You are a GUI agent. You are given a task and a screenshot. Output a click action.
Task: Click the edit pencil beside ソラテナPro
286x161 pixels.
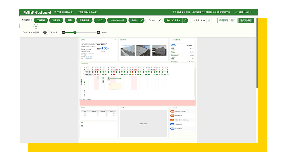tap(209, 20)
